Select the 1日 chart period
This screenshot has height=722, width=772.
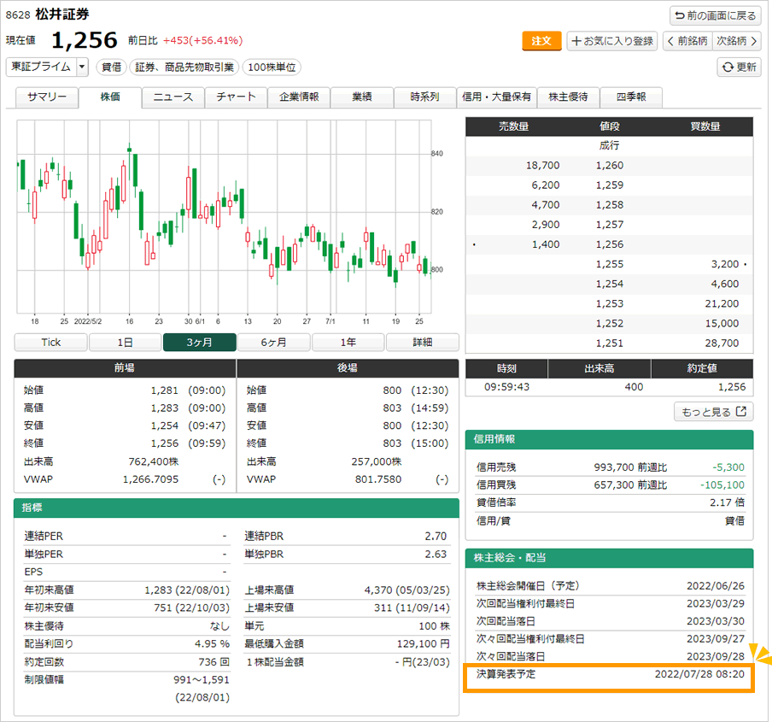125,343
